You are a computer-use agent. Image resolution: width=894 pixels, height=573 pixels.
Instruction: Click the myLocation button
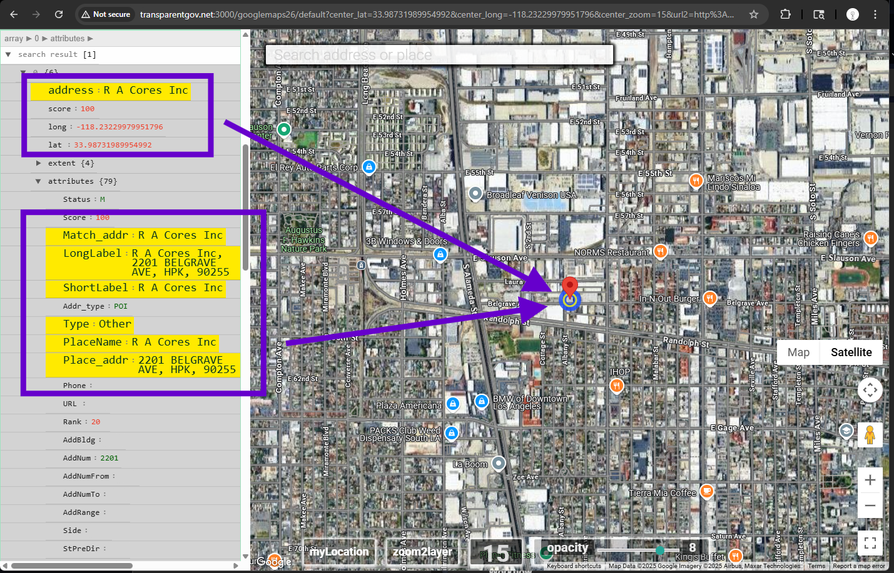(339, 552)
